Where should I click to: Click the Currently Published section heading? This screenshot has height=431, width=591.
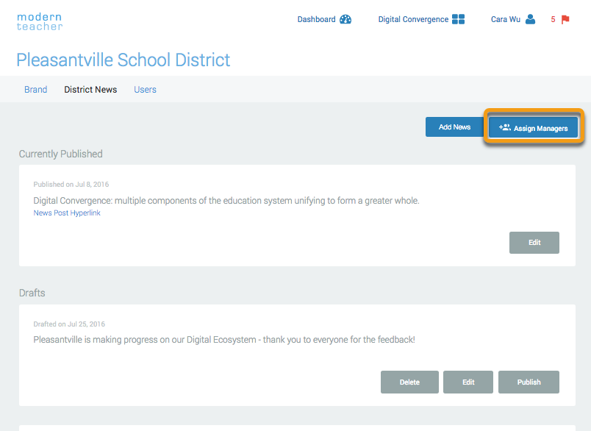coord(61,154)
